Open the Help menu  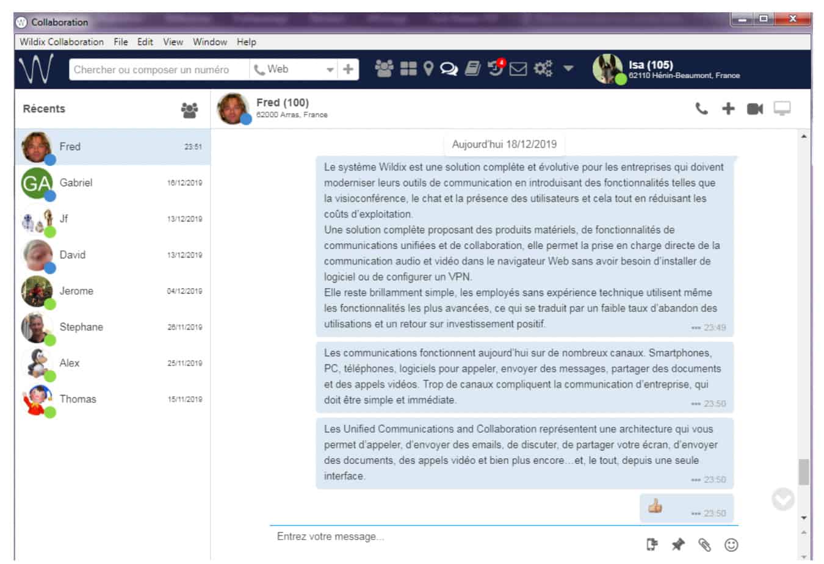click(247, 42)
